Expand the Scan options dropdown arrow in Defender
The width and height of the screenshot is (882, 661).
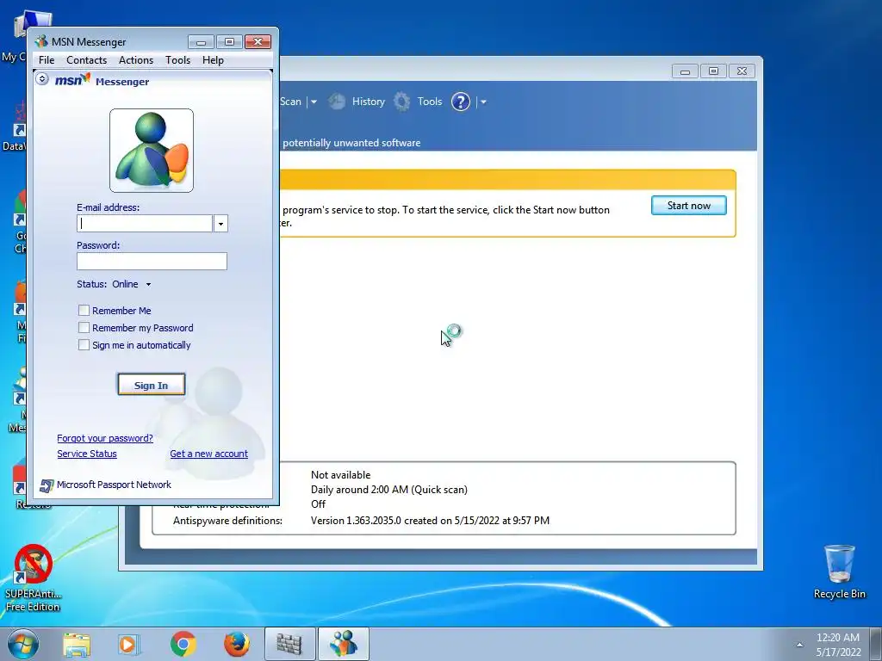[314, 102]
